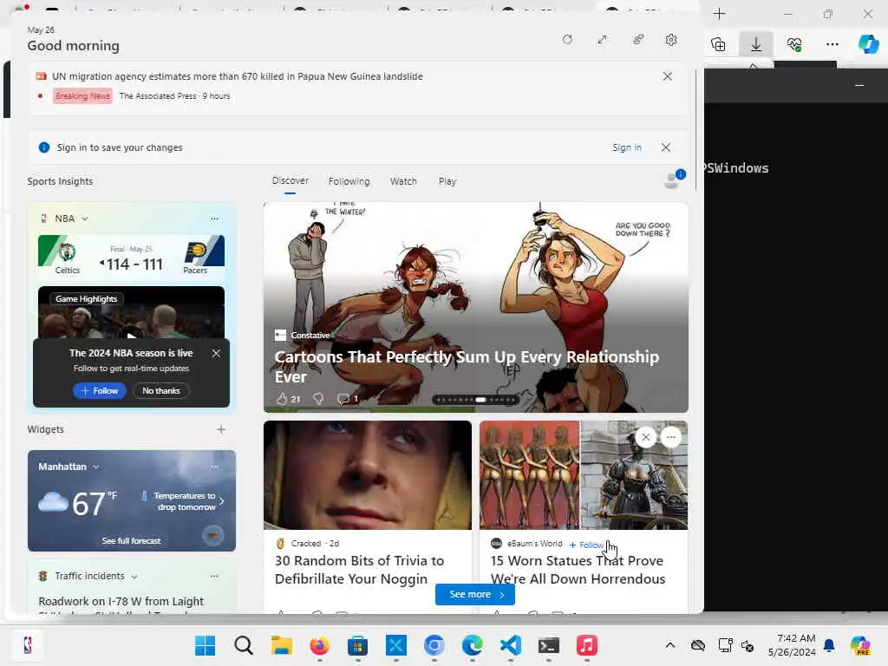The height and width of the screenshot is (666, 888).
Task: Dismiss the Papua New Guinea breaking news banner
Action: tap(668, 76)
